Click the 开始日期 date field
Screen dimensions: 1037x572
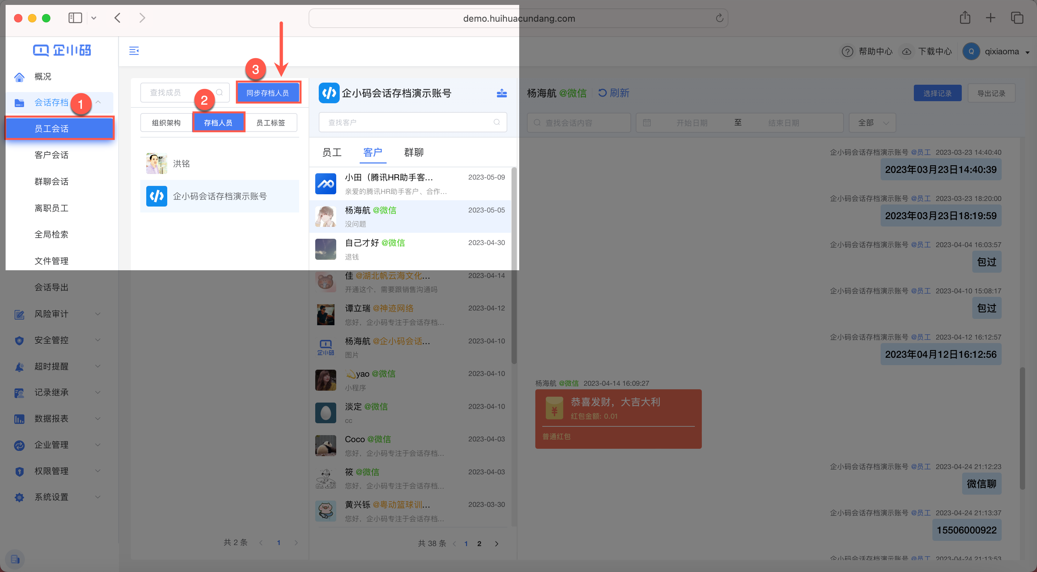[692, 123]
